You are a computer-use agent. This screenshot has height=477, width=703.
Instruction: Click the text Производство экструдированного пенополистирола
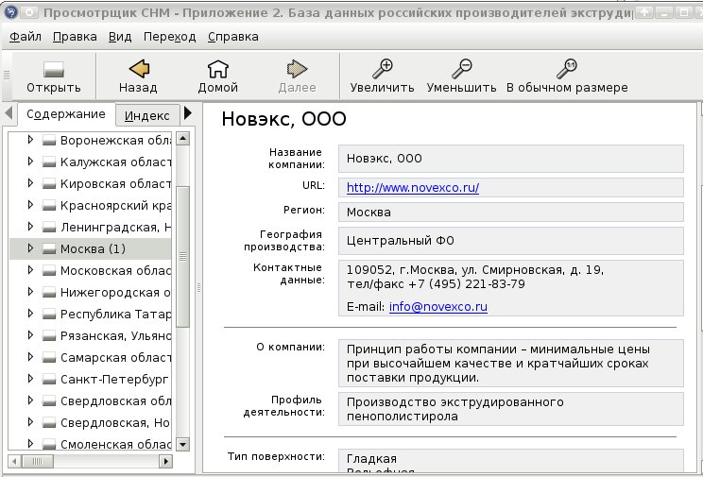pyautogui.click(x=455, y=409)
